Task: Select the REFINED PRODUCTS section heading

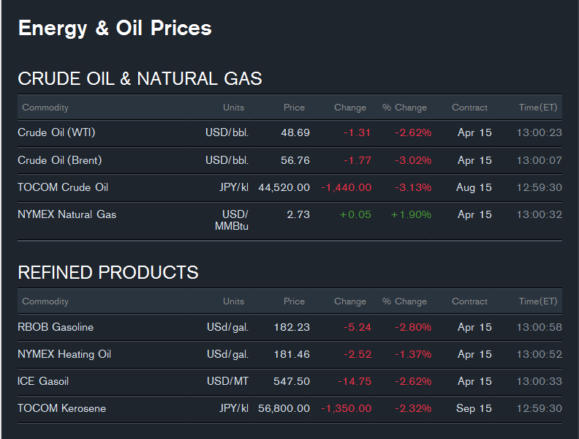Action: pyautogui.click(x=108, y=272)
